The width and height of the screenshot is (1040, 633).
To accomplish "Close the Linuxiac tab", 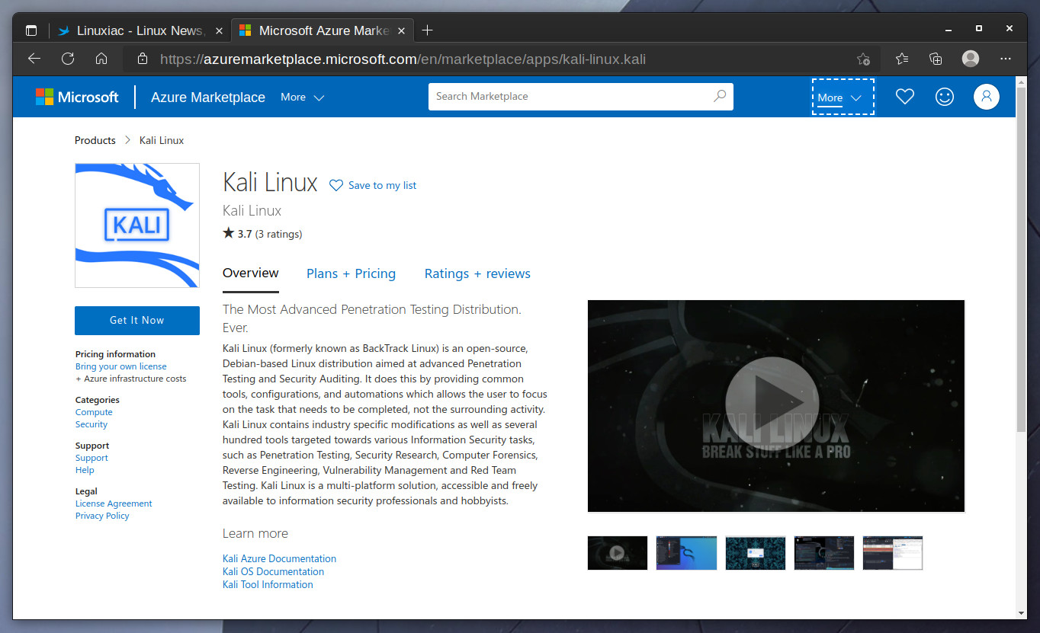I will coord(219,30).
